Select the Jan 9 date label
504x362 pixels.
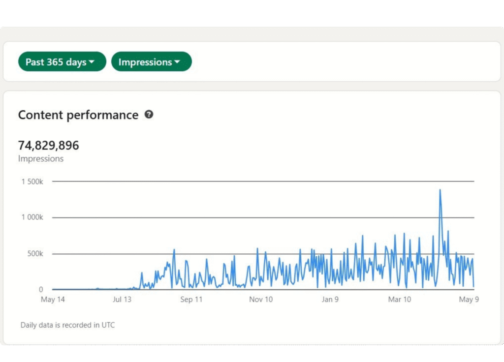[x=330, y=300]
